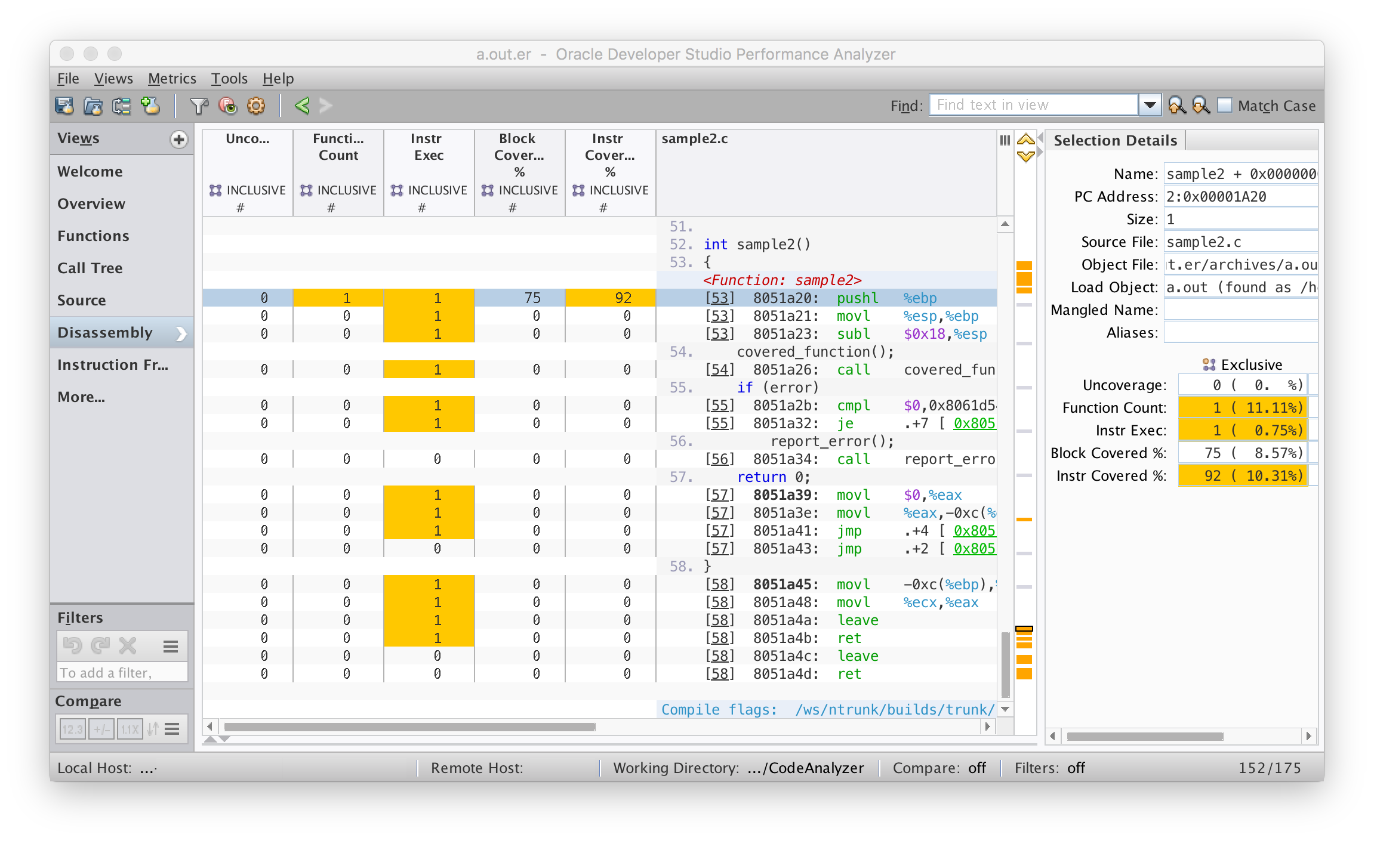Click the Show/Hide Functions eye icon
The width and height of the screenshot is (1374, 841).
pos(227,106)
